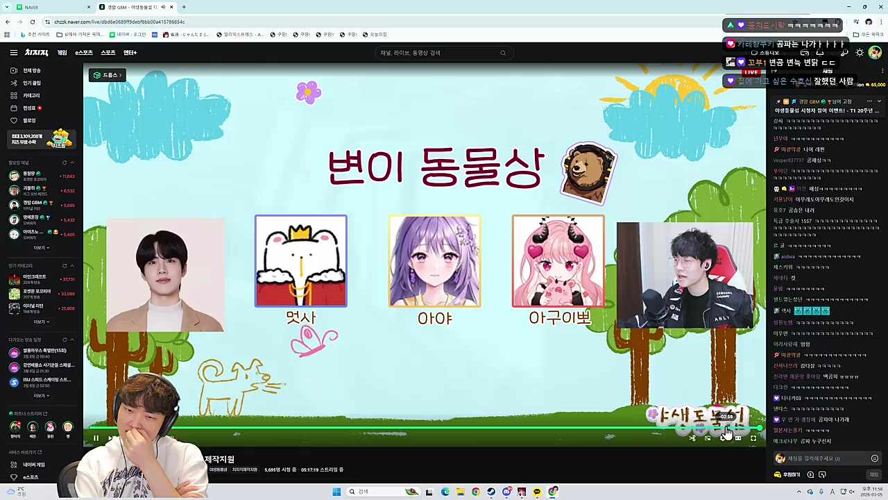Open the emoticon picker in the chat input
The image size is (888, 500).
[874, 458]
